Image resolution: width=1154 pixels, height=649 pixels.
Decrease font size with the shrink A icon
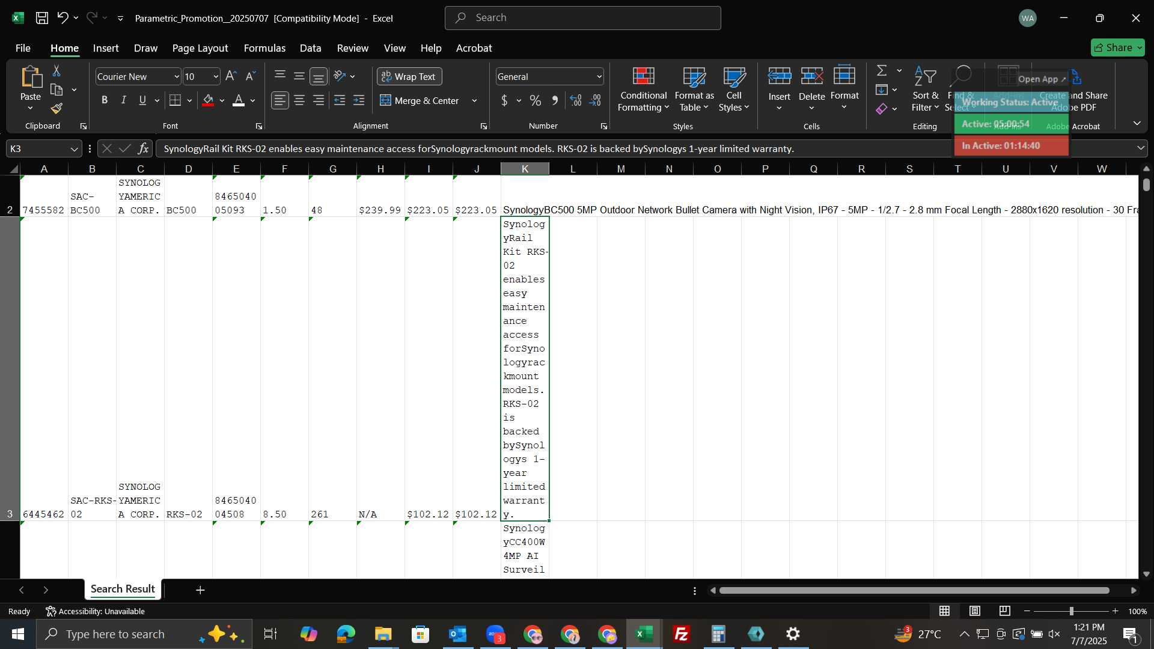tap(251, 76)
